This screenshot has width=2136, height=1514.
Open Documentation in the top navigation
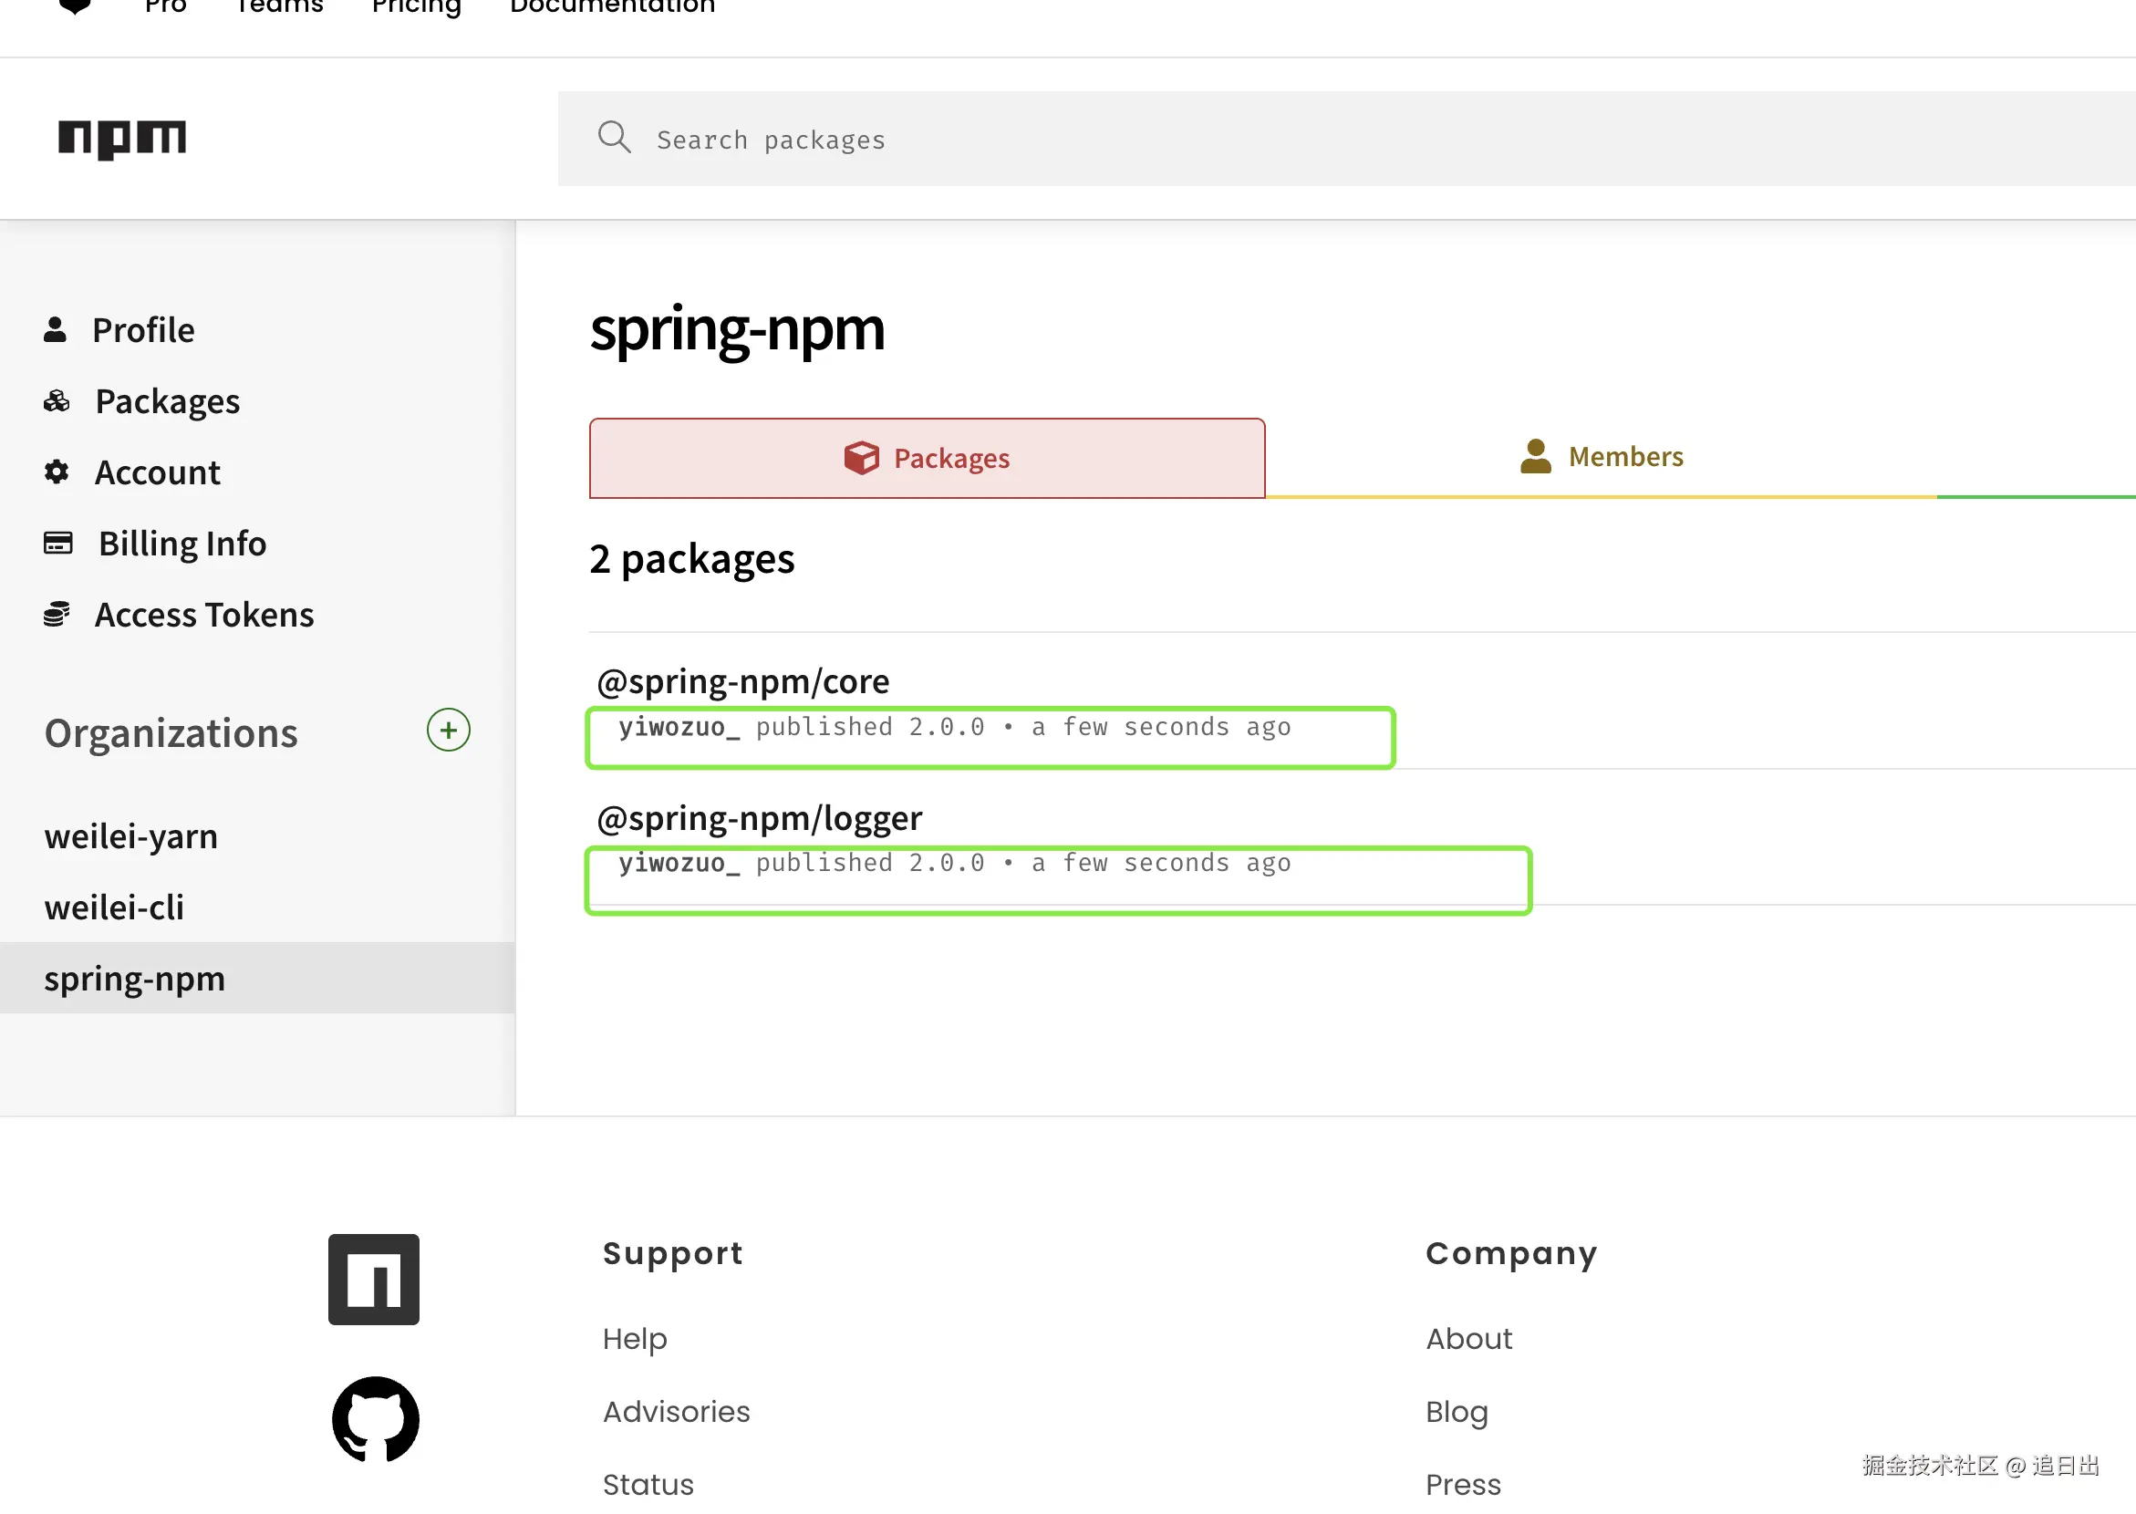pos(613,5)
